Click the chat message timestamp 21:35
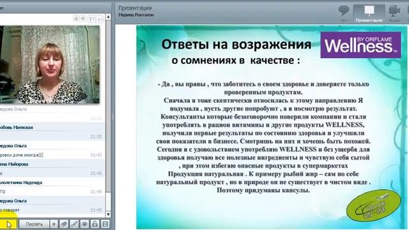Image resolution: width=409 pixels, height=230 pixels. [96, 137]
